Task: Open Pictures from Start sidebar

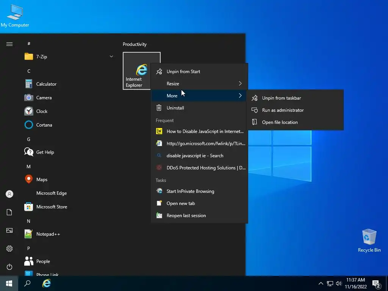Action: pyautogui.click(x=9, y=230)
